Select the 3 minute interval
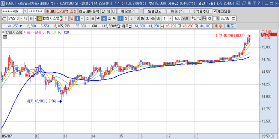The height and width of the screenshot is (139, 279). coord(126,18)
